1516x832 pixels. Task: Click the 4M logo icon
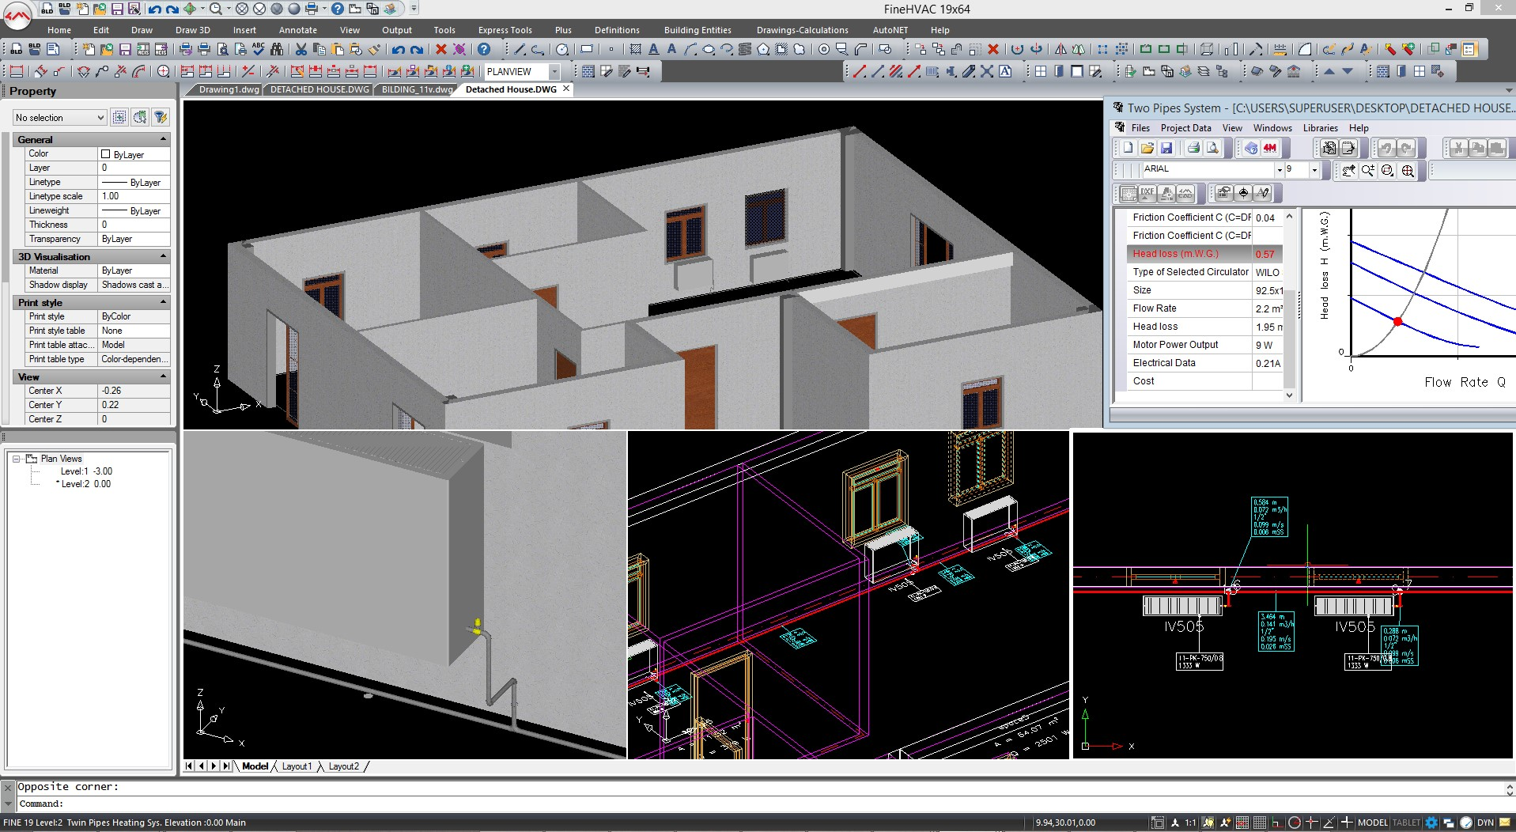coord(1270,148)
